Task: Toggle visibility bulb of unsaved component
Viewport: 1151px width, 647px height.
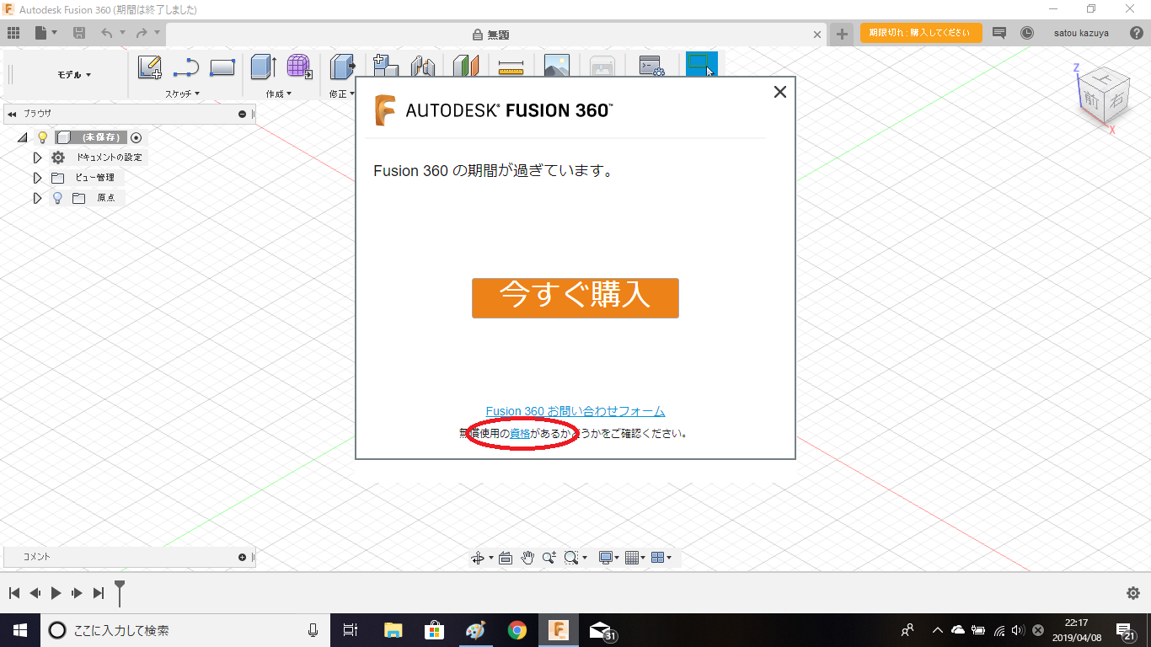Action: point(42,137)
